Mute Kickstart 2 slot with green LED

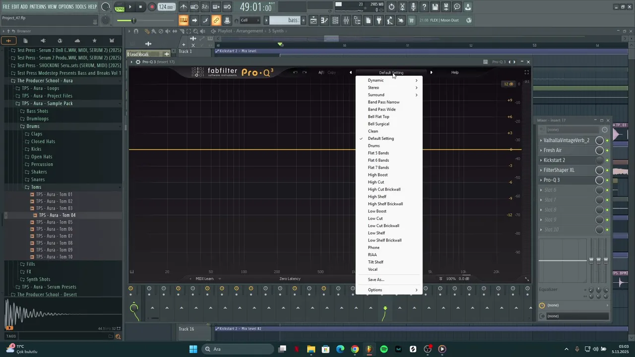click(607, 161)
